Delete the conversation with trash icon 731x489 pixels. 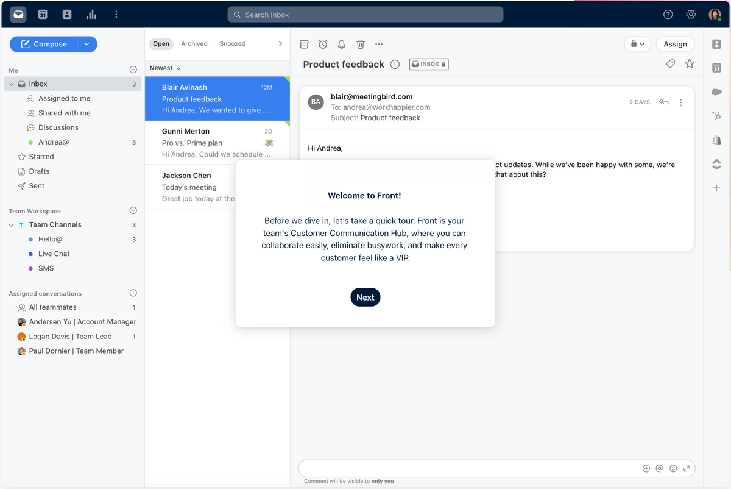(361, 44)
